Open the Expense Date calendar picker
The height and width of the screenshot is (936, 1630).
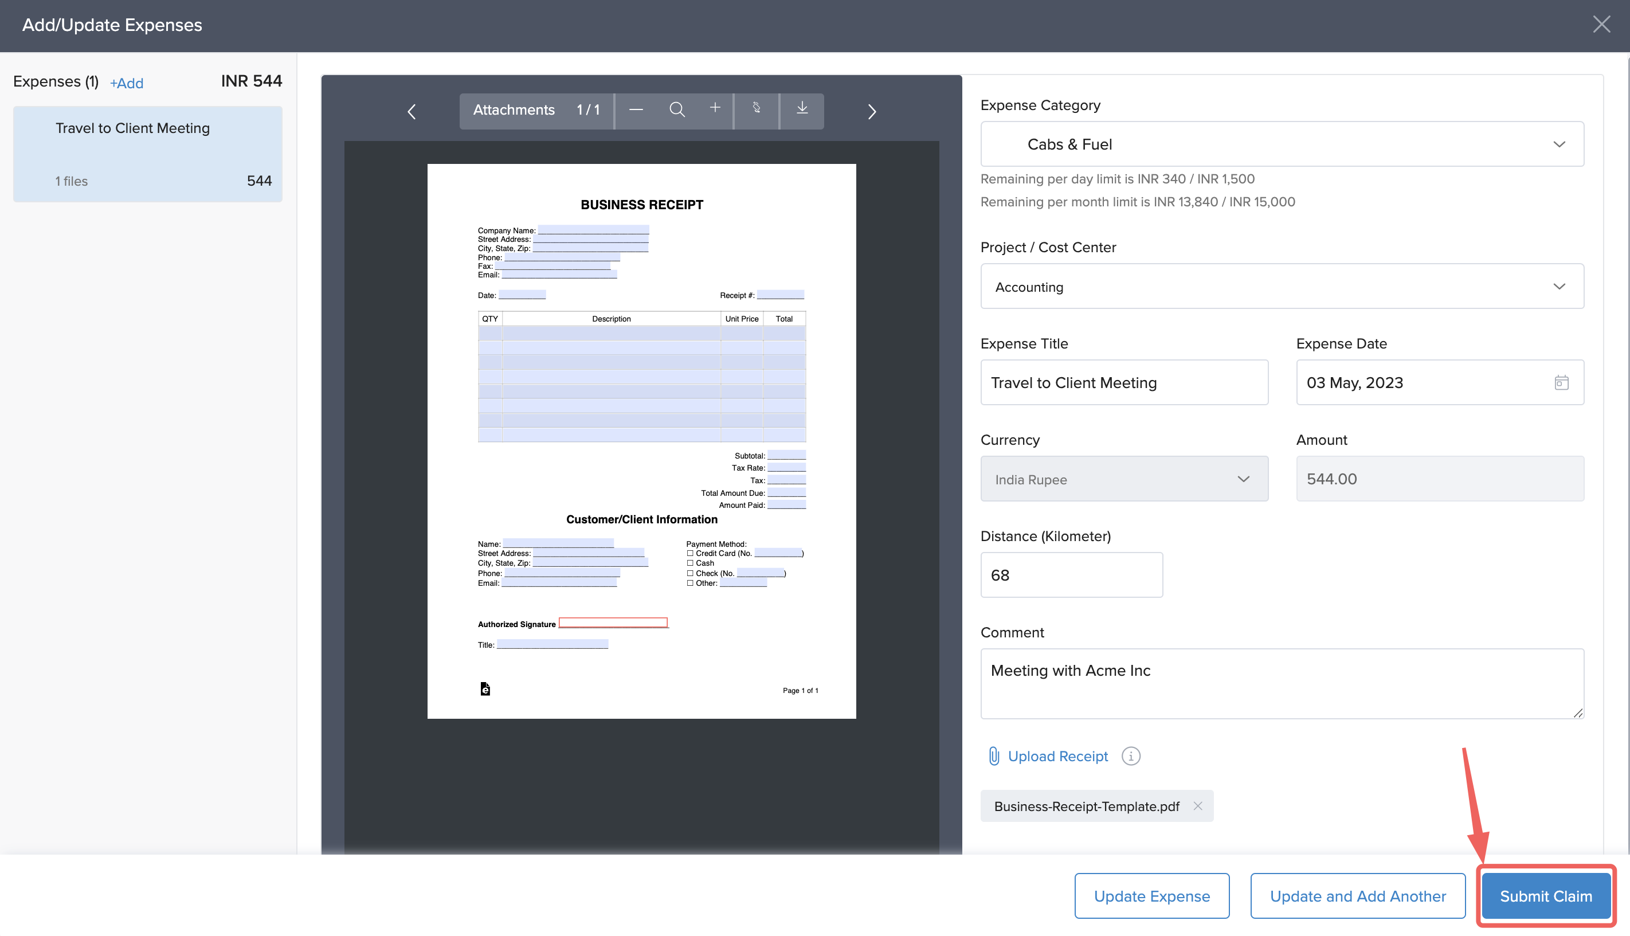pos(1561,382)
